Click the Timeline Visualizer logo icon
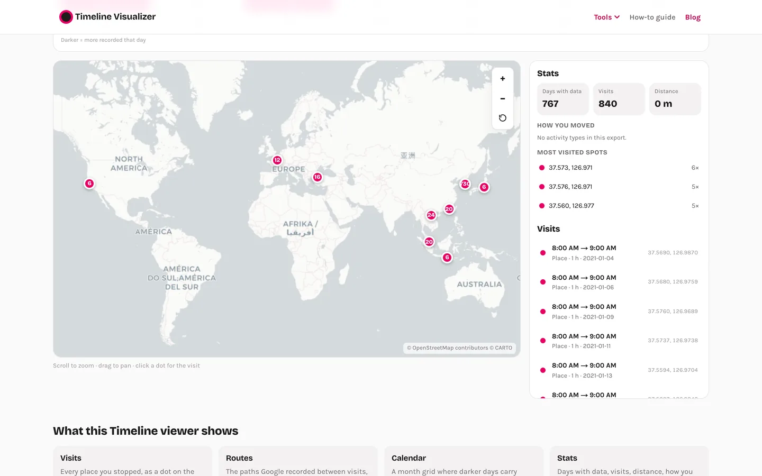The image size is (762, 476). click(66, 17)
